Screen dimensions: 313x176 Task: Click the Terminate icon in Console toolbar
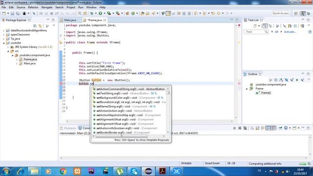[x=234, y=128]
